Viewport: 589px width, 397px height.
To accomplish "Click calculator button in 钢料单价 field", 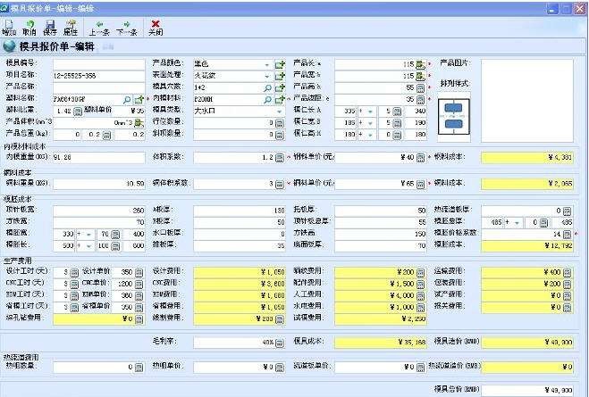I will coord(419,183).
